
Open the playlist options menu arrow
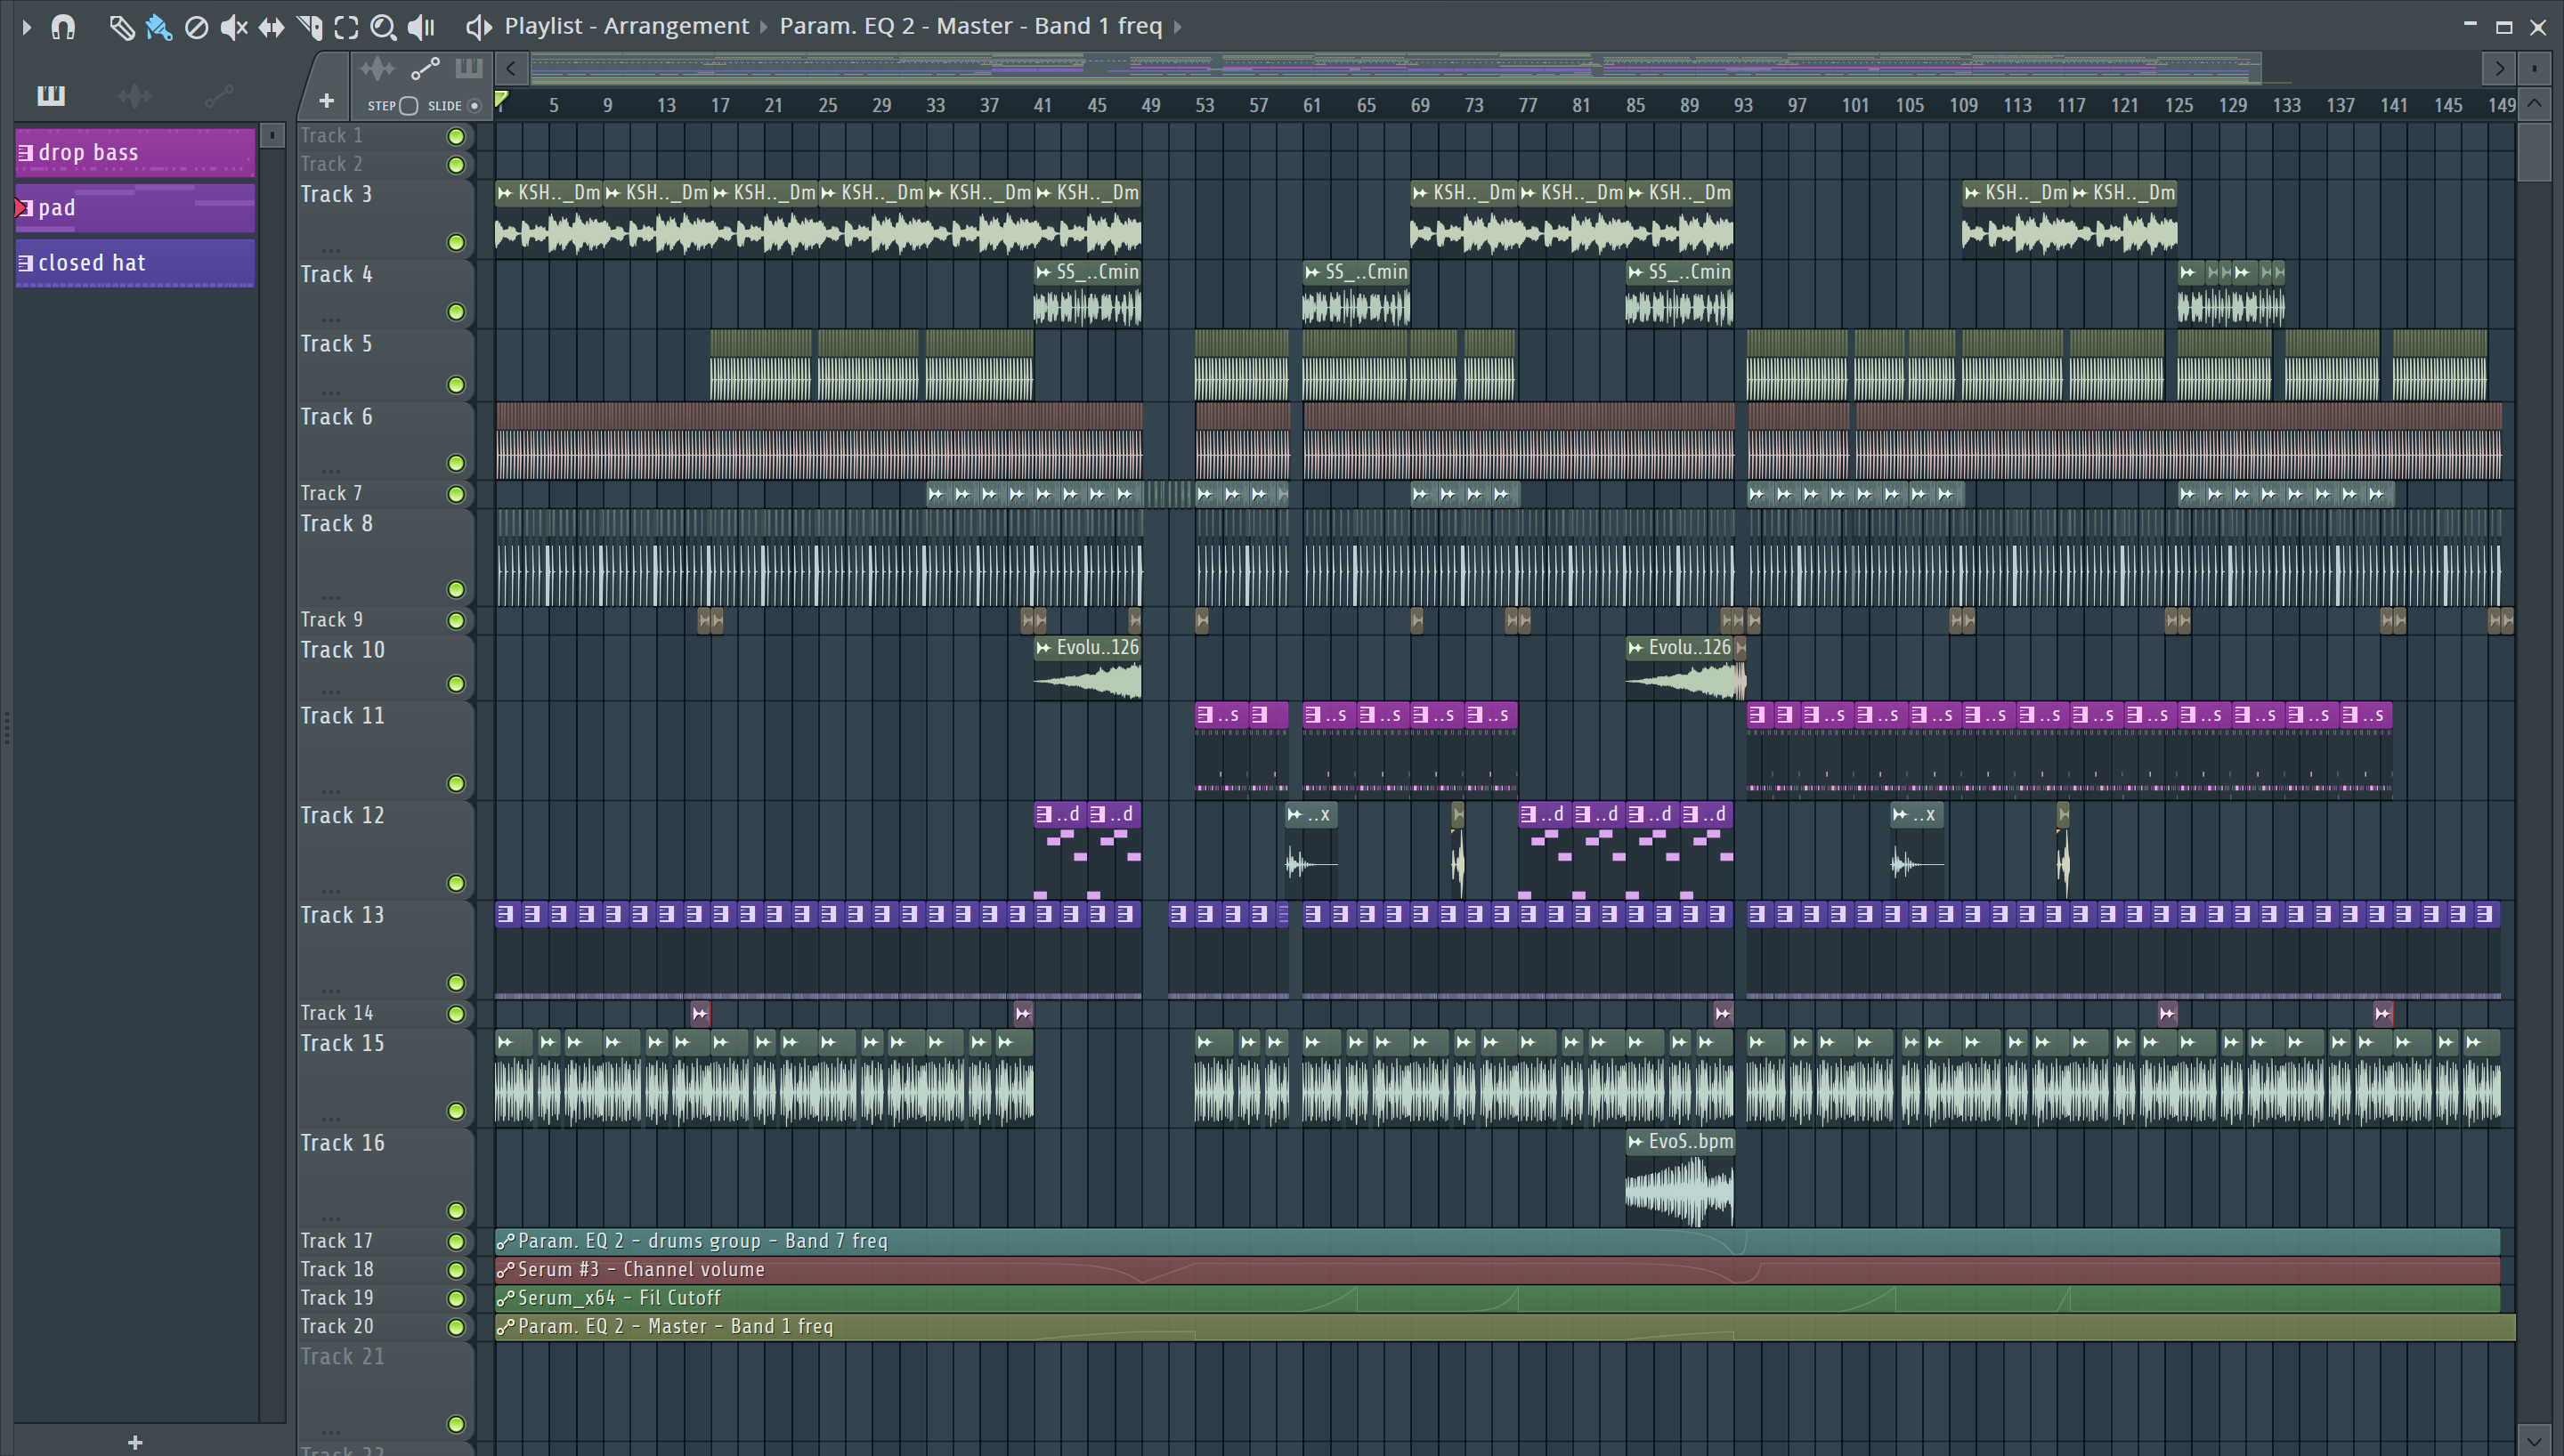pyautogui.click(x=27, y=27)
